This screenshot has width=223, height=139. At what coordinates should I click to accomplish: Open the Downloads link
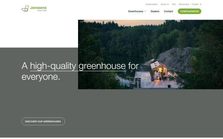pos(184,4)
